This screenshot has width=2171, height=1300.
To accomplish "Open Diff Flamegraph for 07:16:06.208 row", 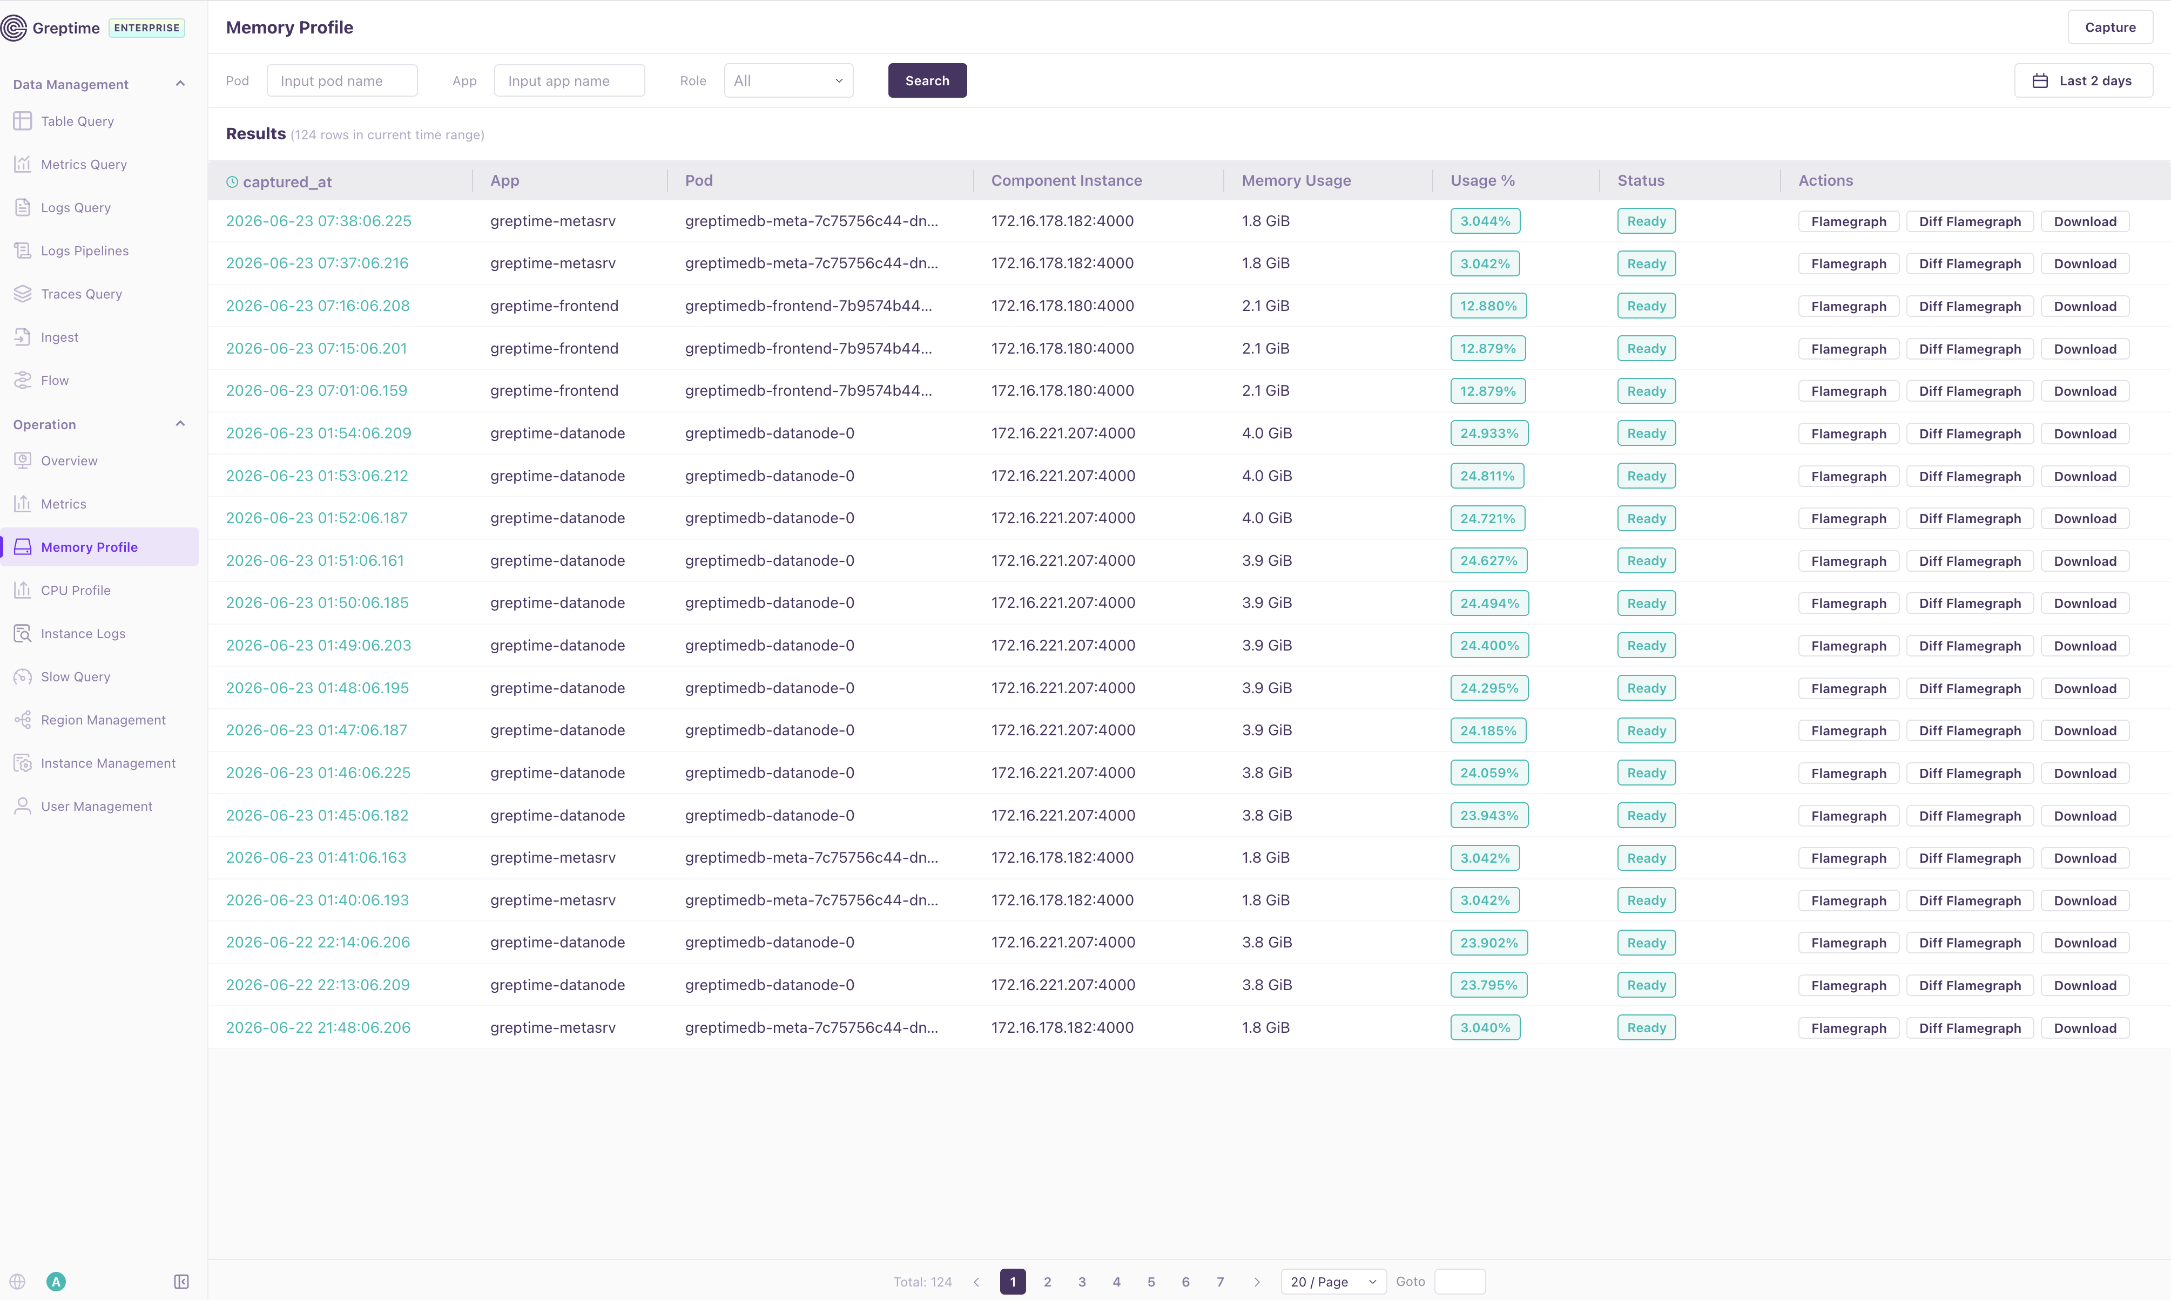I will point(1970,306).
